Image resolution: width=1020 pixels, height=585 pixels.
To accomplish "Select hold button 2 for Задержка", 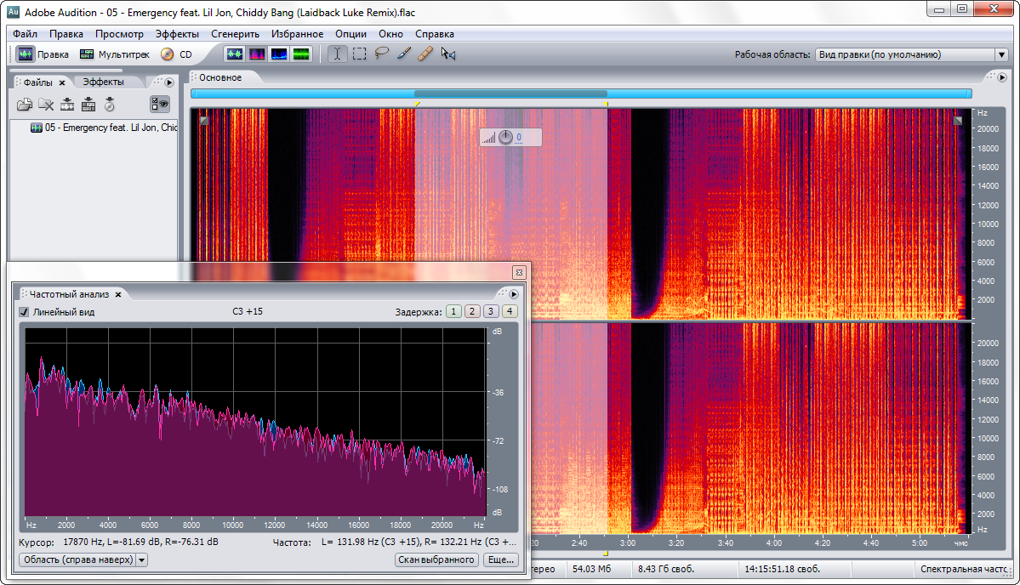I will point(472,311).
